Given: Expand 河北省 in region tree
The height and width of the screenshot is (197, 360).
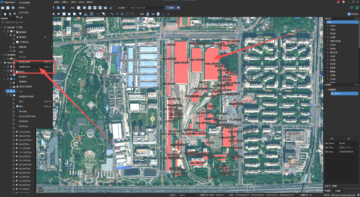Looking at the screenshot, I should 328,34.
